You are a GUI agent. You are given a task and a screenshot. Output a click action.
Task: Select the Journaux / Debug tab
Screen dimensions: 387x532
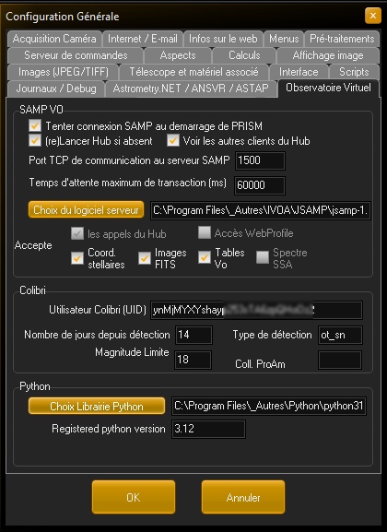(56, 89)
